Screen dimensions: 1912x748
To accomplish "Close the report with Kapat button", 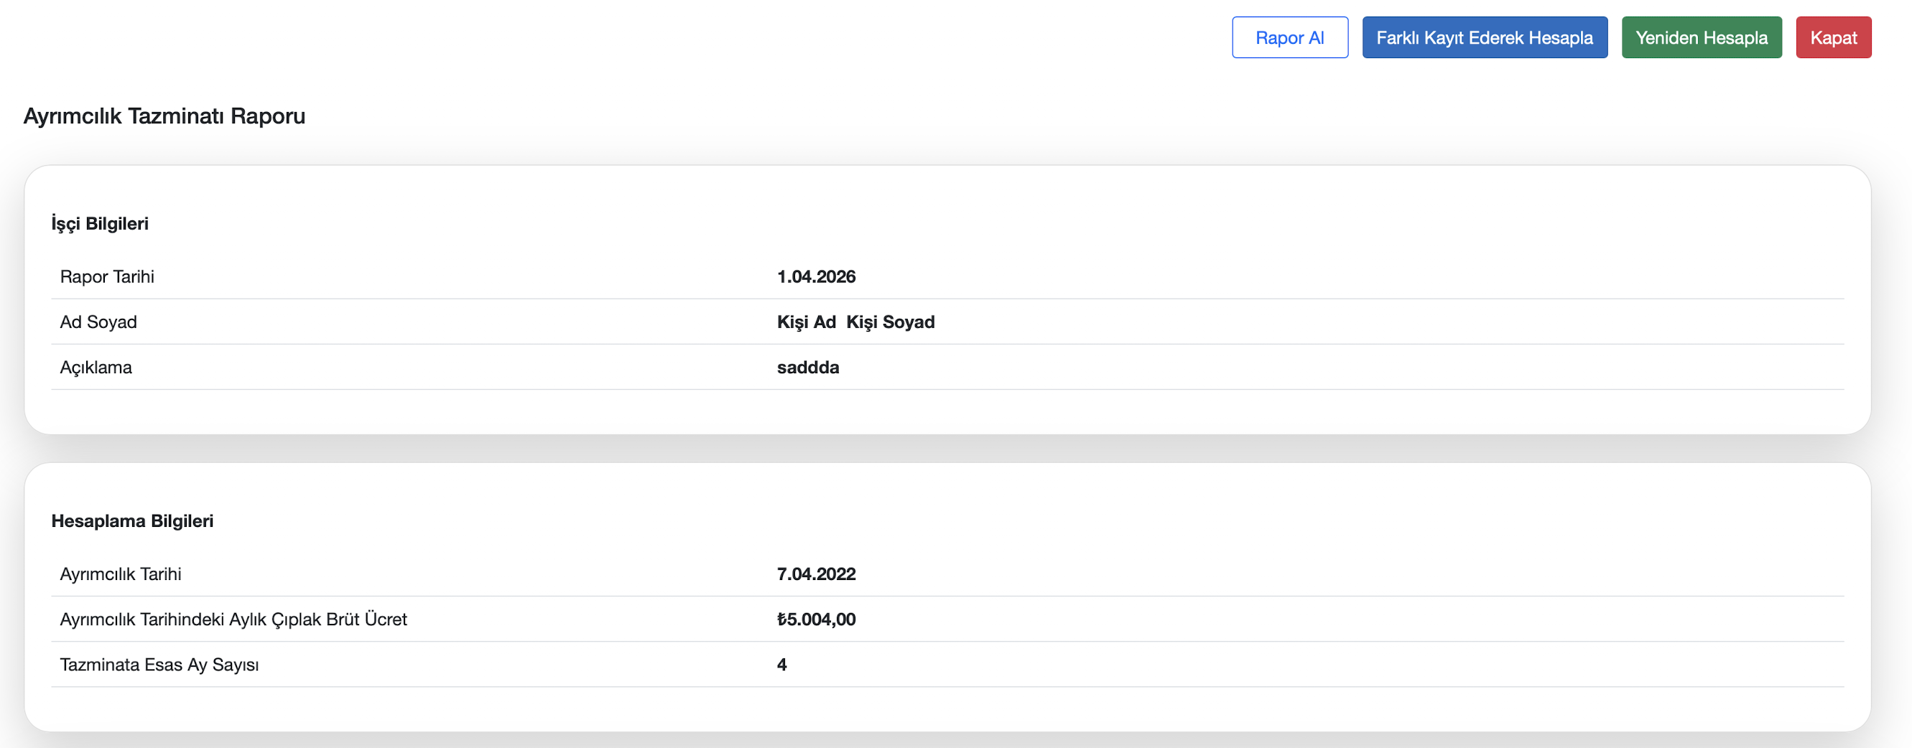I will pyautogui.click(x=1832, y=38).
